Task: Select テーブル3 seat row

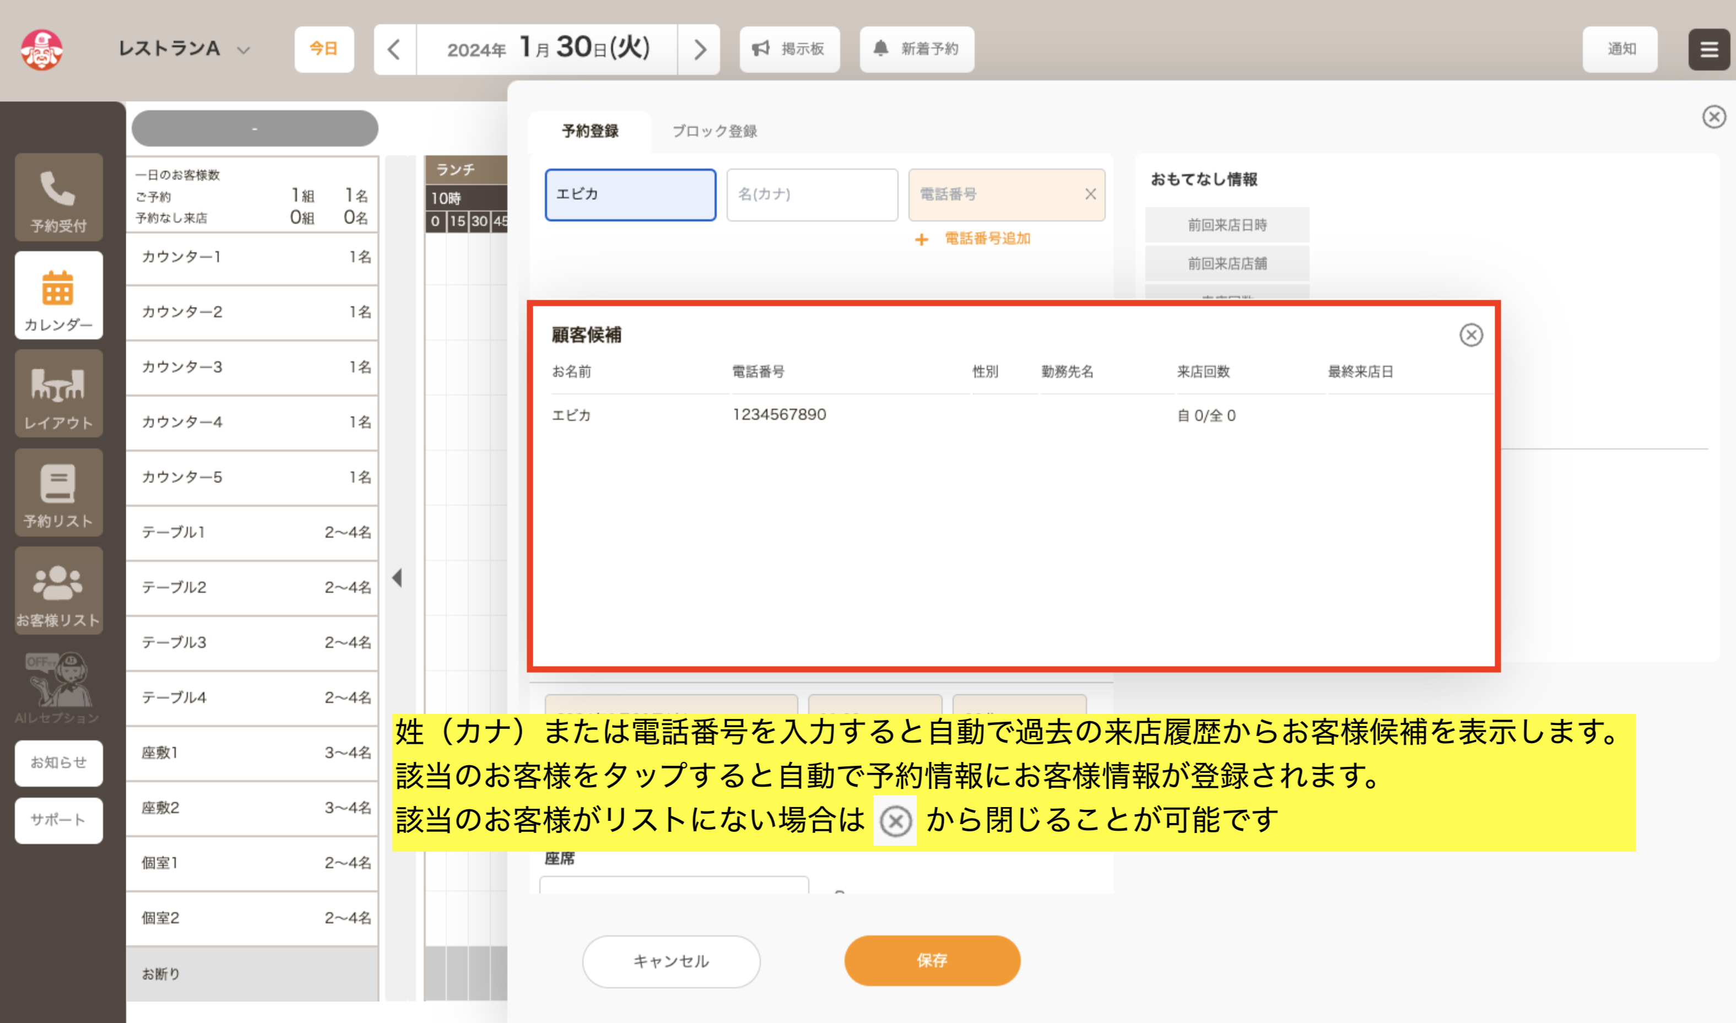Action: point(252,643)
